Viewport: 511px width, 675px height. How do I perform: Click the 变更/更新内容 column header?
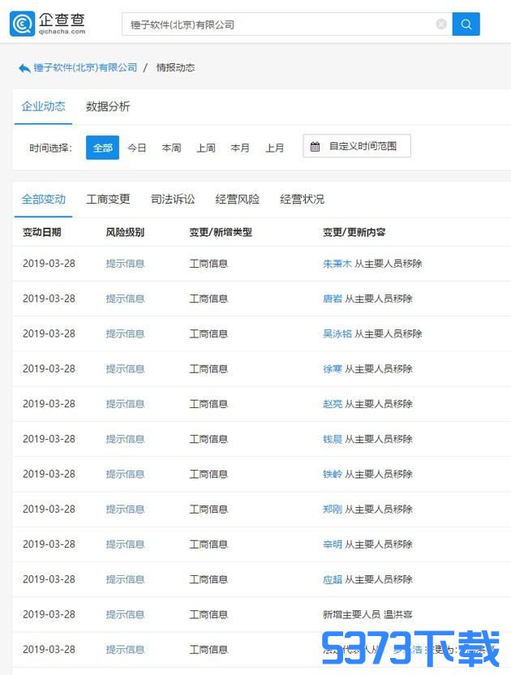354,232
